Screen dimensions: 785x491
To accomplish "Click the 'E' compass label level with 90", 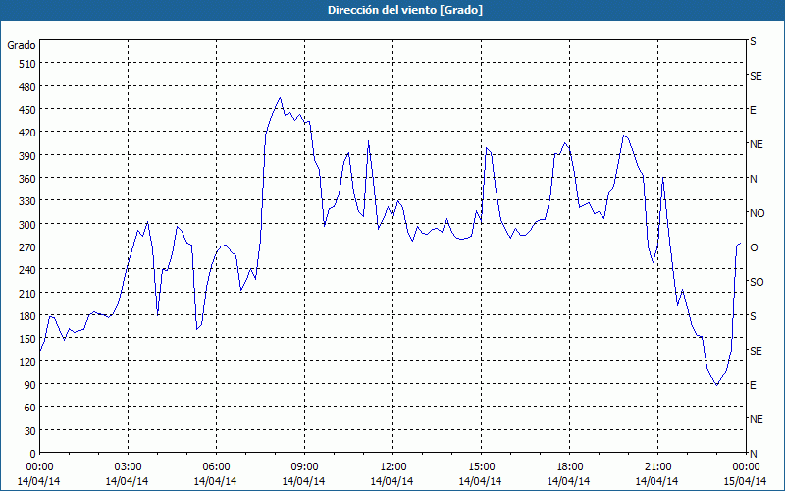I will [753, 385].
